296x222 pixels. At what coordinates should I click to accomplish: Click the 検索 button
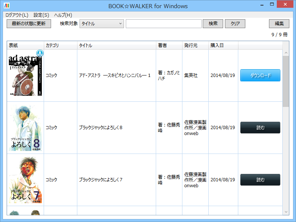[x=213, y=24]
